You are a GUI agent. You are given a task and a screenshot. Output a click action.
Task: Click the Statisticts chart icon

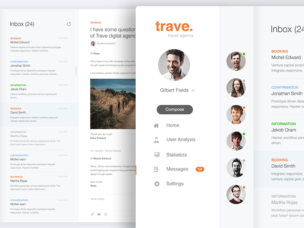(157, 155)
